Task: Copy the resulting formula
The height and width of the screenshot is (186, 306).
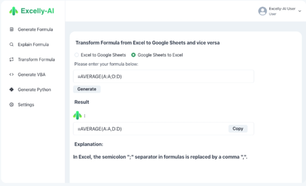Action: [x=238, y=129]
